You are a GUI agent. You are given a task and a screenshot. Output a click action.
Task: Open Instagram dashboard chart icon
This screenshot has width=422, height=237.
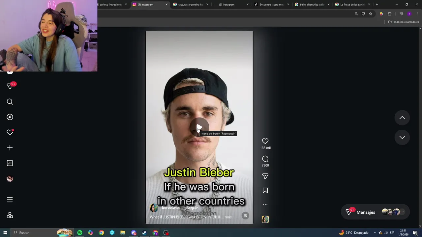(10, 163)
